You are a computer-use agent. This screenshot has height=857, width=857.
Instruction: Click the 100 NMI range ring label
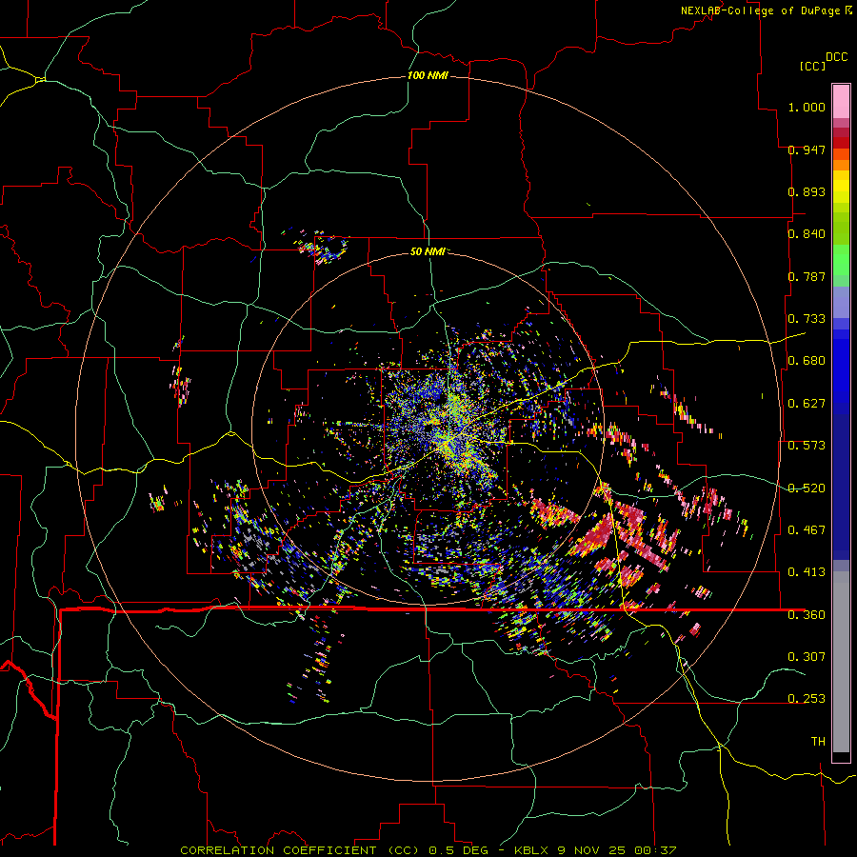428,75
